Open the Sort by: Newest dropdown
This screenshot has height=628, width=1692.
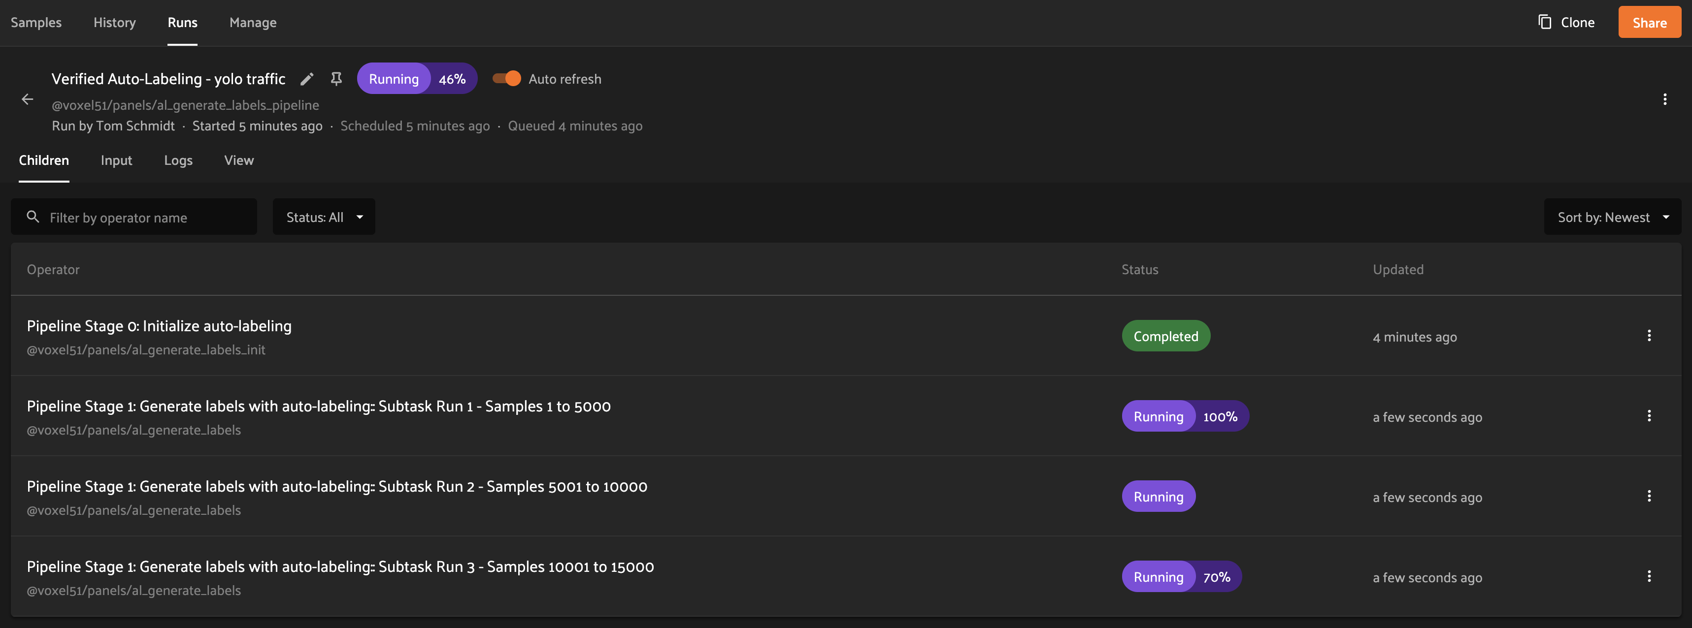point(1612,217)
